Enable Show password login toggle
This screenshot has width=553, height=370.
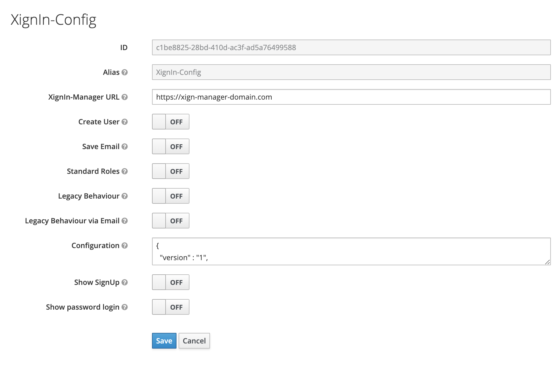point(170,307)
